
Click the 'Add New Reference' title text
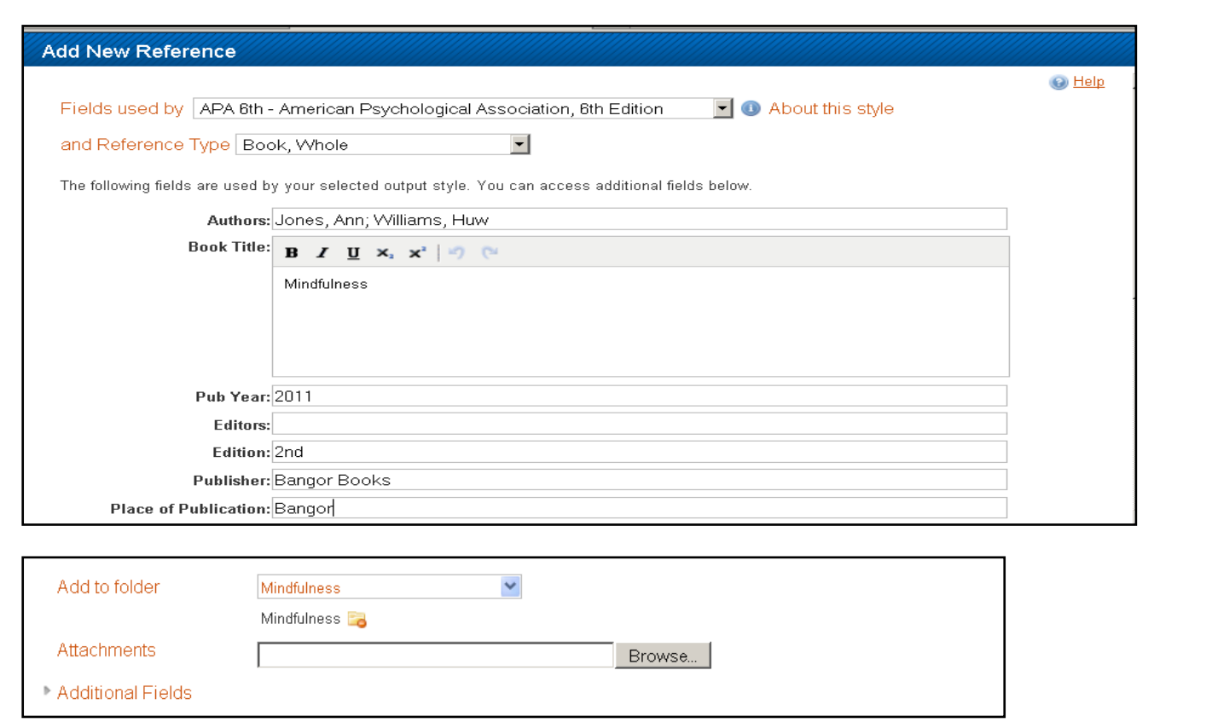(139, 51)
